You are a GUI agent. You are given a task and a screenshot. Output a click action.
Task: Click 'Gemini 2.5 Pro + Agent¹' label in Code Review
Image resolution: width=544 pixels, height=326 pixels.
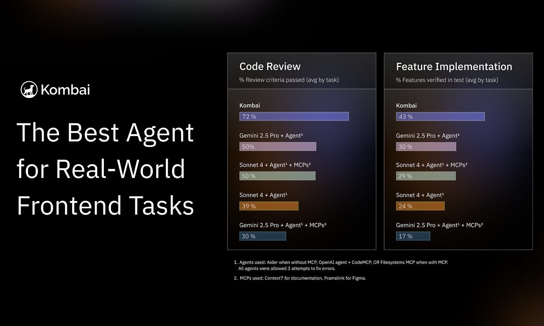pos(271,136)
